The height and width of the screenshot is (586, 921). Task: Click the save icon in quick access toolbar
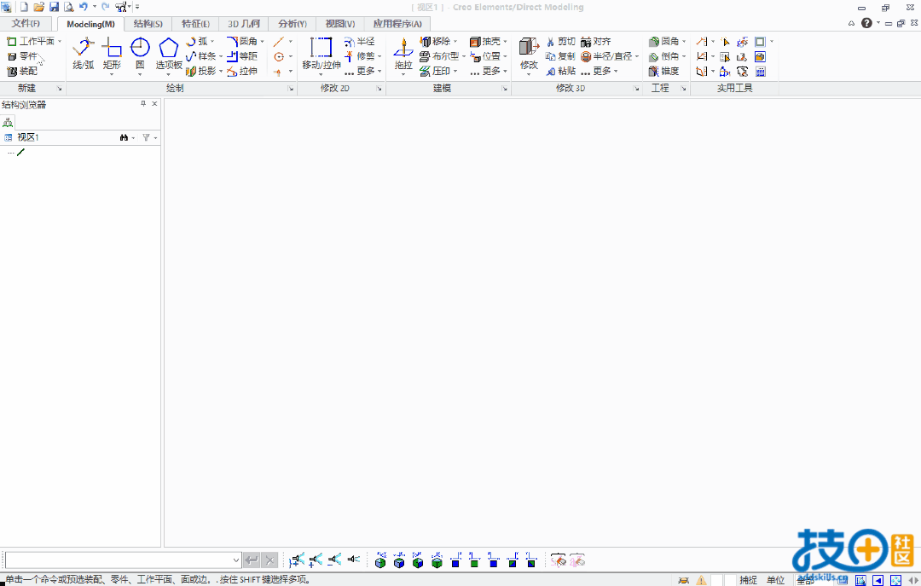(54, 7)
